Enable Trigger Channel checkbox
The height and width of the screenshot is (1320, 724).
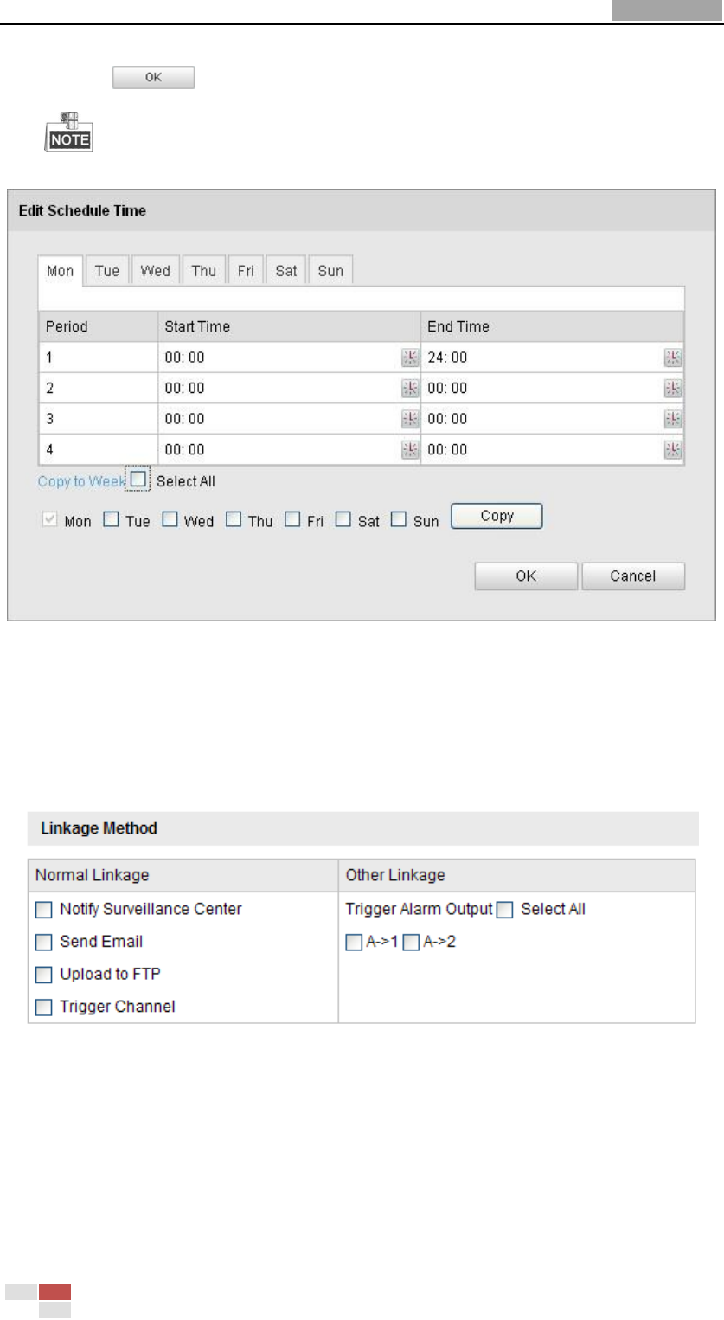pos(44,1008)
